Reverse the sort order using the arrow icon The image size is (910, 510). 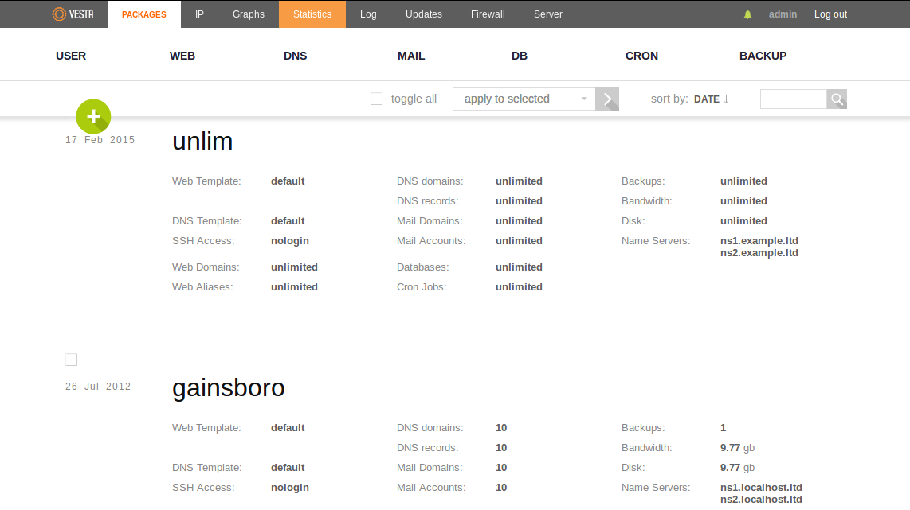726,99
